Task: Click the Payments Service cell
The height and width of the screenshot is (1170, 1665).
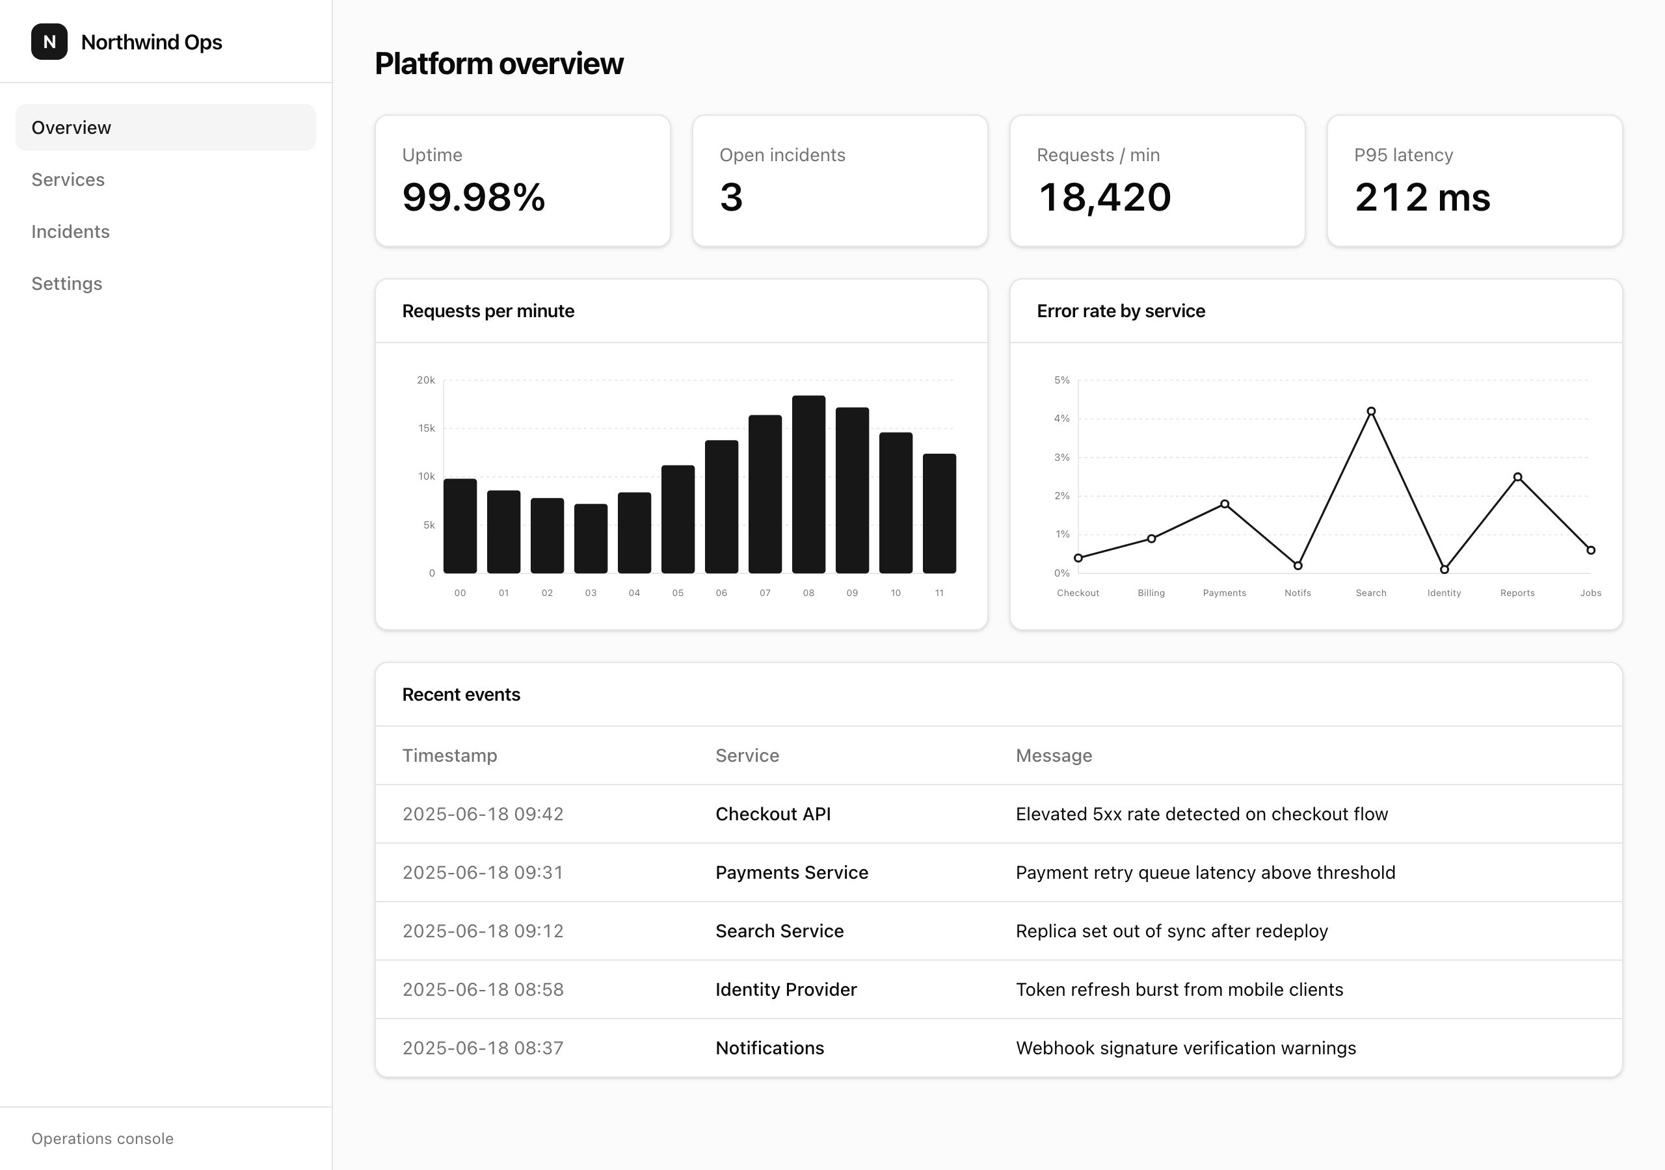Action: [792, 873]
